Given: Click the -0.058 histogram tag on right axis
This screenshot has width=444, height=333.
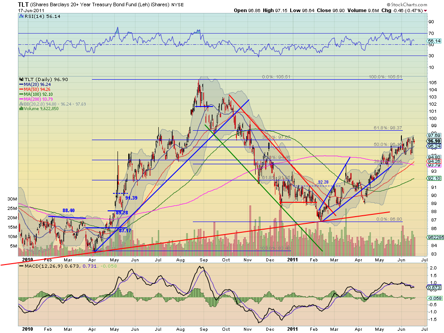Looking at the screenshot, I should tap(435, 299).
